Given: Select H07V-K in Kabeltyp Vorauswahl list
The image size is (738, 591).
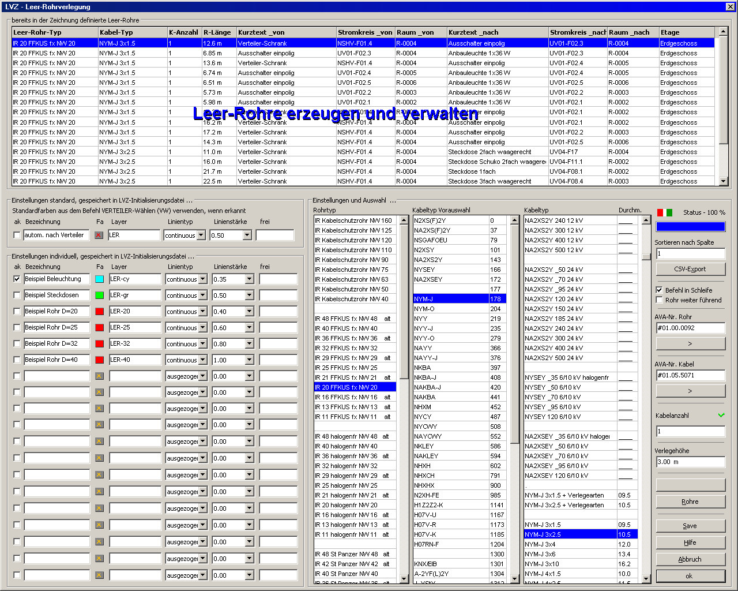Looking at the screenshot, I should (x=460, y=534).
